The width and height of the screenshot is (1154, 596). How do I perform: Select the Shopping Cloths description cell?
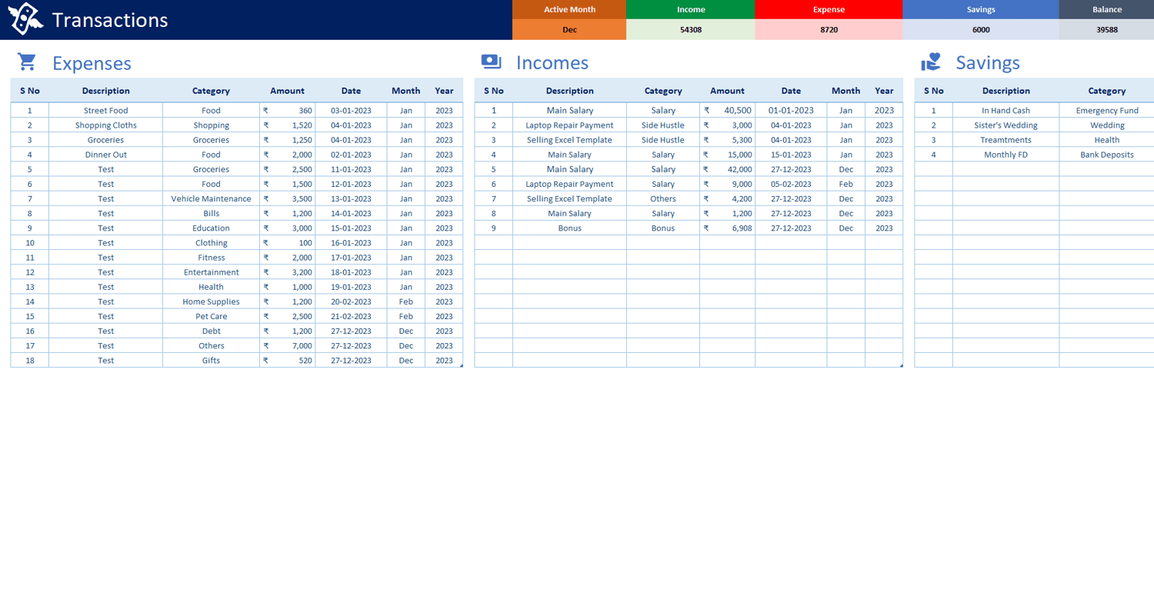click(106, 125)
